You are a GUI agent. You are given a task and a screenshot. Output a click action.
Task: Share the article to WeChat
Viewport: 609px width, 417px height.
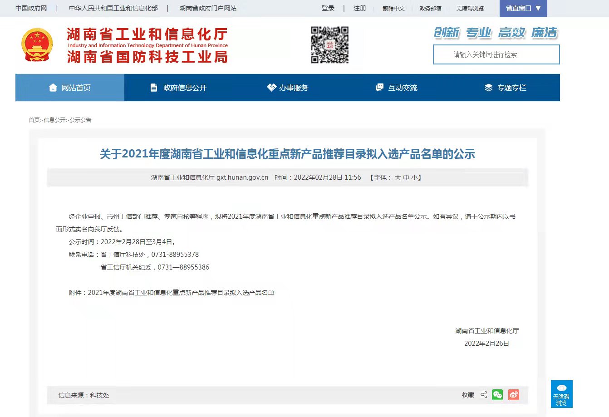(497, 395)
